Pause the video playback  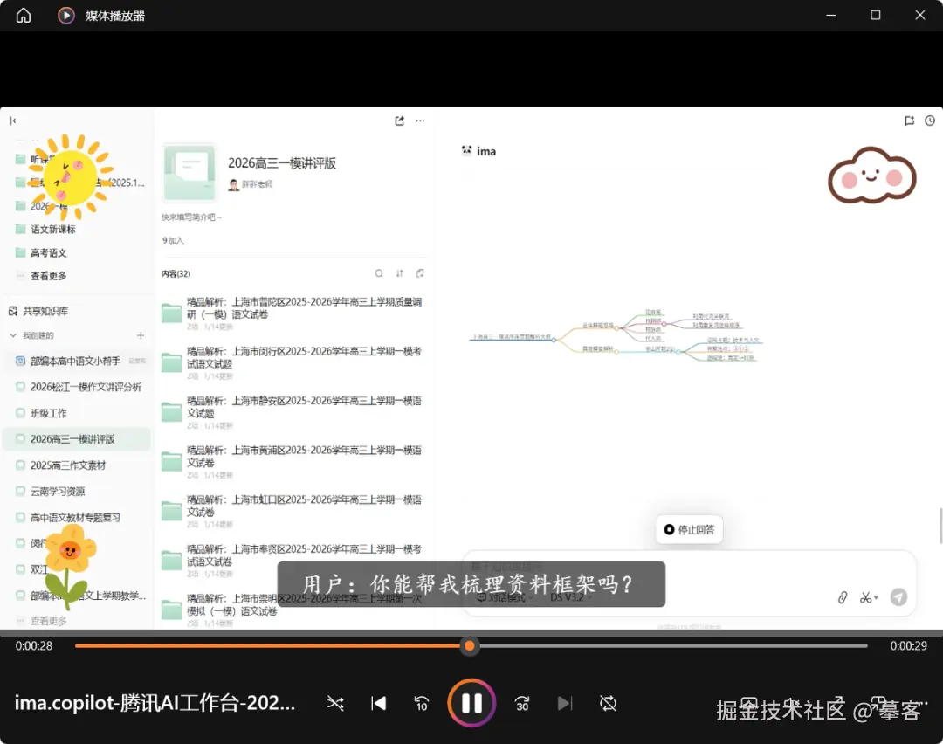(471, 702)
